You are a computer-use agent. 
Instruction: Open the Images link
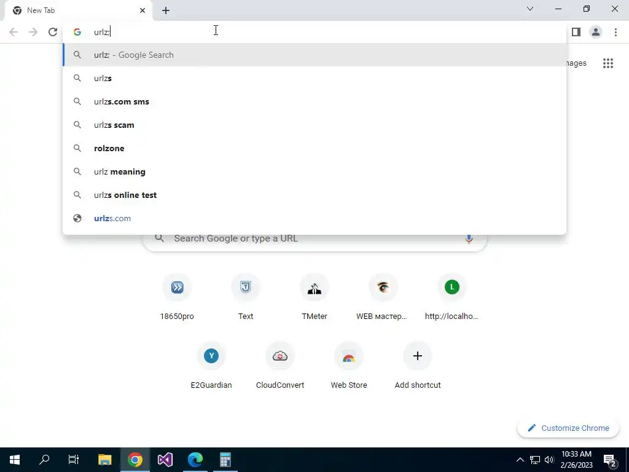[576, 63]
